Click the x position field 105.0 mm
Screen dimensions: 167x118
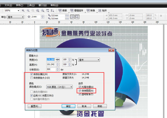[x=115, y=15]
